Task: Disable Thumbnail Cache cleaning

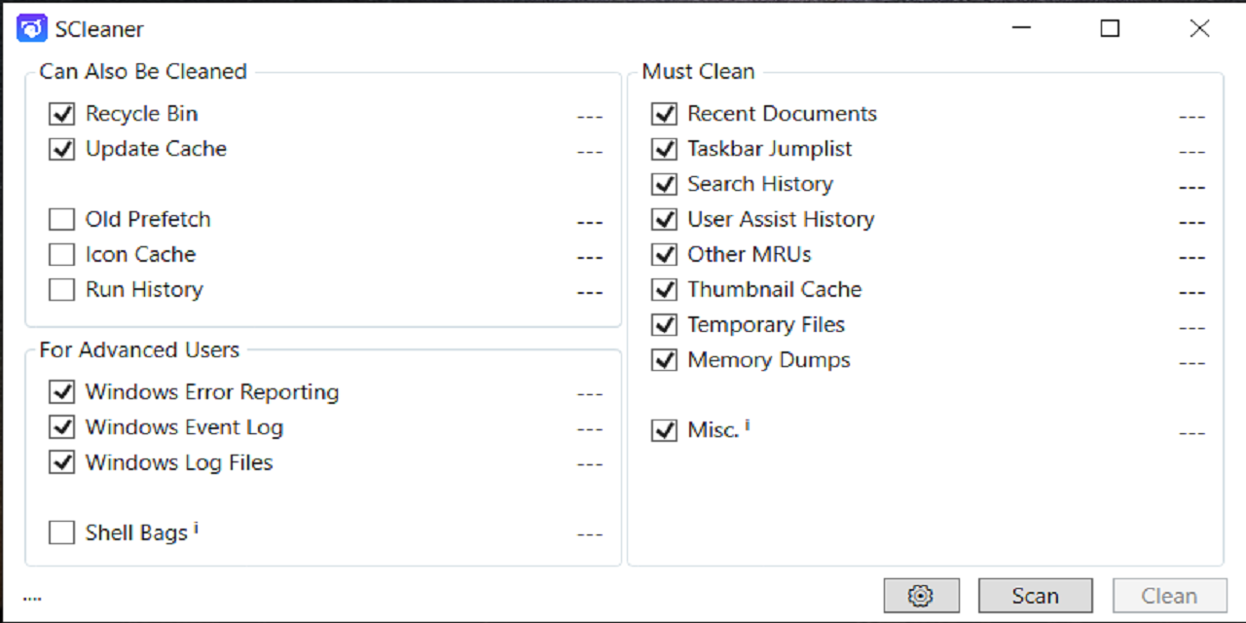Action: [x=664, y=289]
